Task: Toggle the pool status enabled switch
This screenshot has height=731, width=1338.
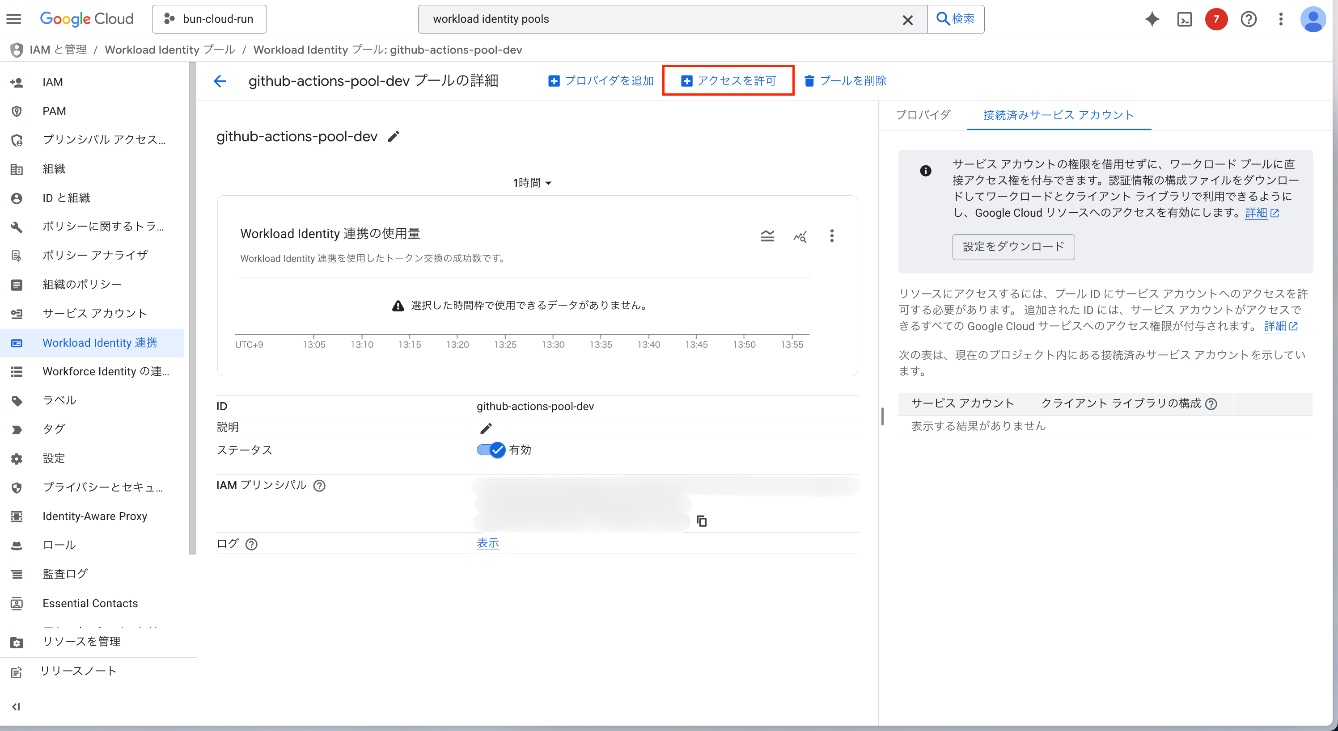Action: (x=491, y=450)
